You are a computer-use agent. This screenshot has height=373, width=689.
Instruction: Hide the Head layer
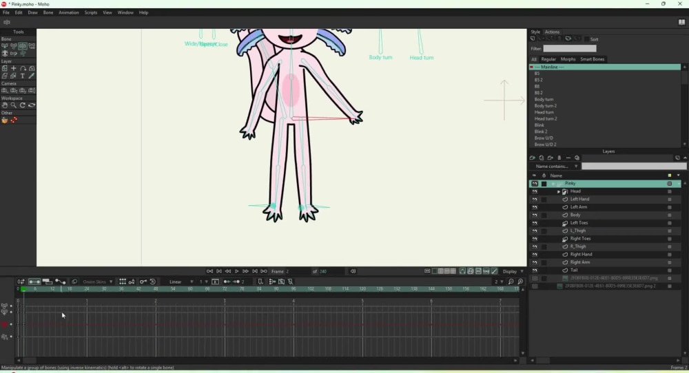click(535, 191)
